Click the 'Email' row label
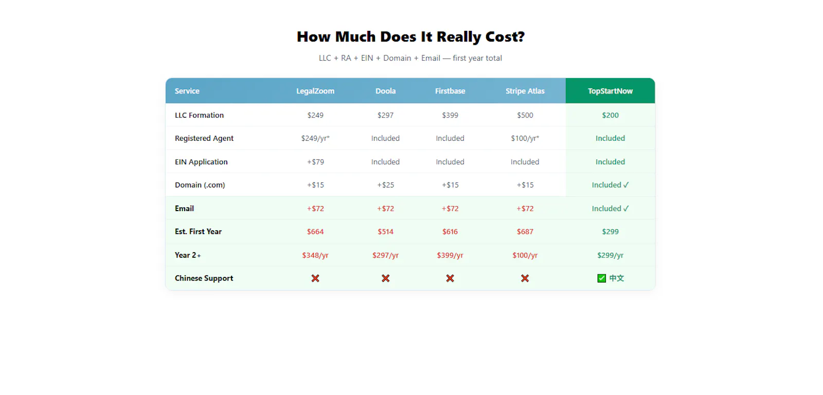Screen dimensions: 823x395 [184, 209]
